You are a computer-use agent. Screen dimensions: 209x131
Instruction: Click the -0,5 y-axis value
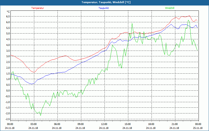pos(8,96)
